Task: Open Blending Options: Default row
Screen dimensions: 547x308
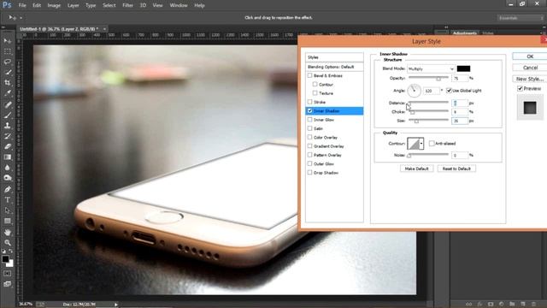Action: 334,67
